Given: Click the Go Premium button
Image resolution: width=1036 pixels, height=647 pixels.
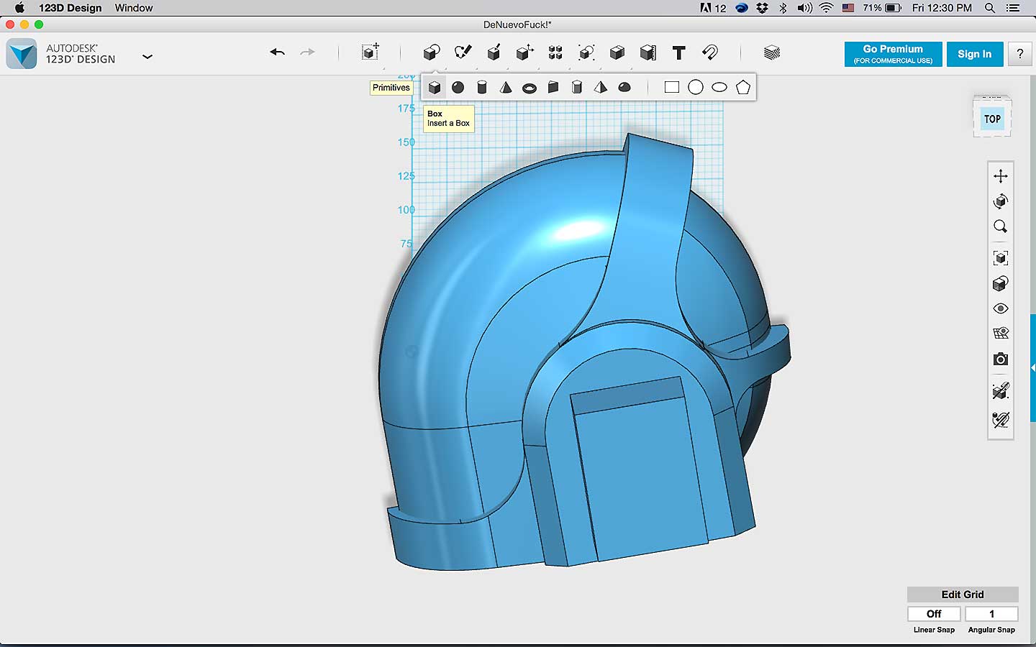Looking at the screenshot, I should coord(893,54).
